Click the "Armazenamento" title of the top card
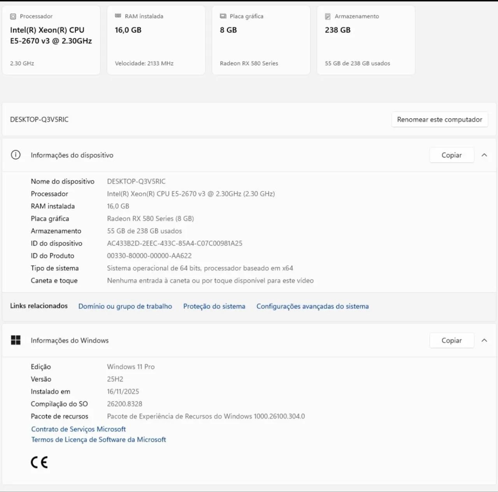The height and width of the screenshot is (492, 498). coord(357,16)
